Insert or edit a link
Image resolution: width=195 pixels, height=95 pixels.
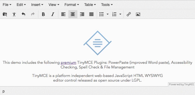tap(129, 14)
